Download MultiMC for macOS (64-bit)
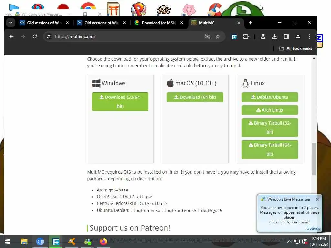331x248 pixels. tap(195, 97)
